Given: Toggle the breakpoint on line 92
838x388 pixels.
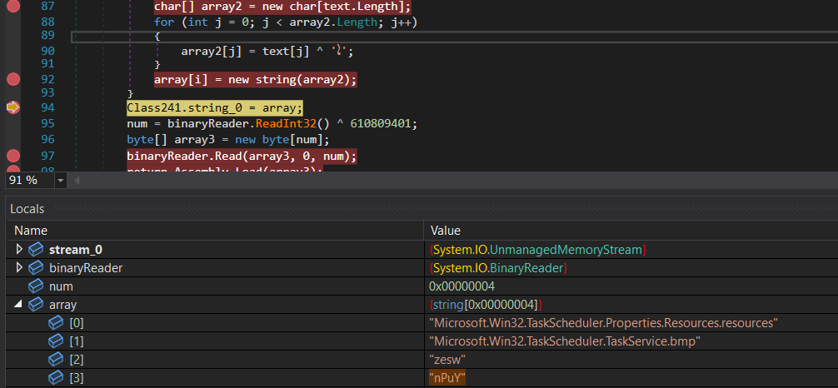Looking at the screenshot, I should click(x=12, y=79).
